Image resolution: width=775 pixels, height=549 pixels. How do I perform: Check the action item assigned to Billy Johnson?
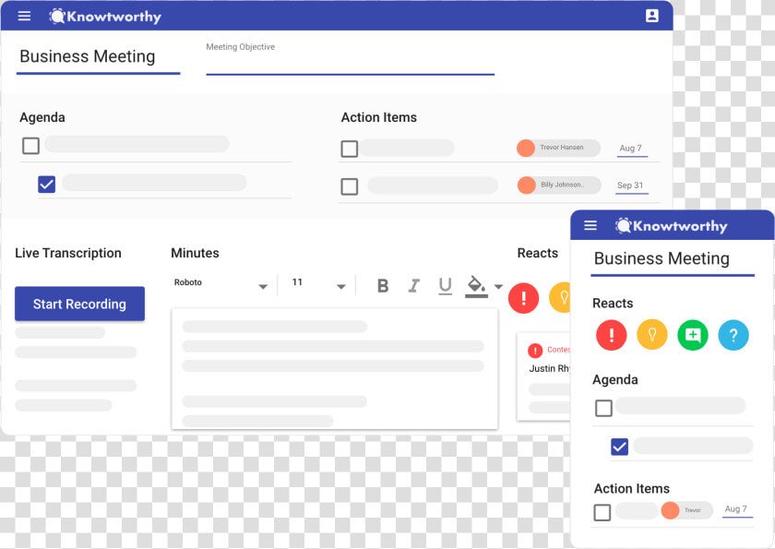(x=350, y=186)
